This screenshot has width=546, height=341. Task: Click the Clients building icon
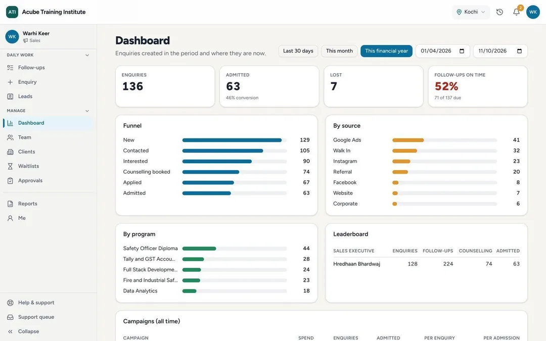(10, 152)
